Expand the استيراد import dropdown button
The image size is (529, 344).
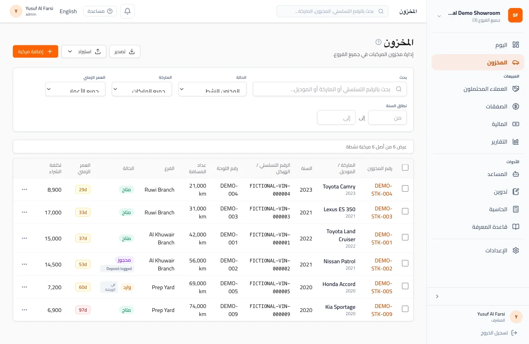point(84,51)
